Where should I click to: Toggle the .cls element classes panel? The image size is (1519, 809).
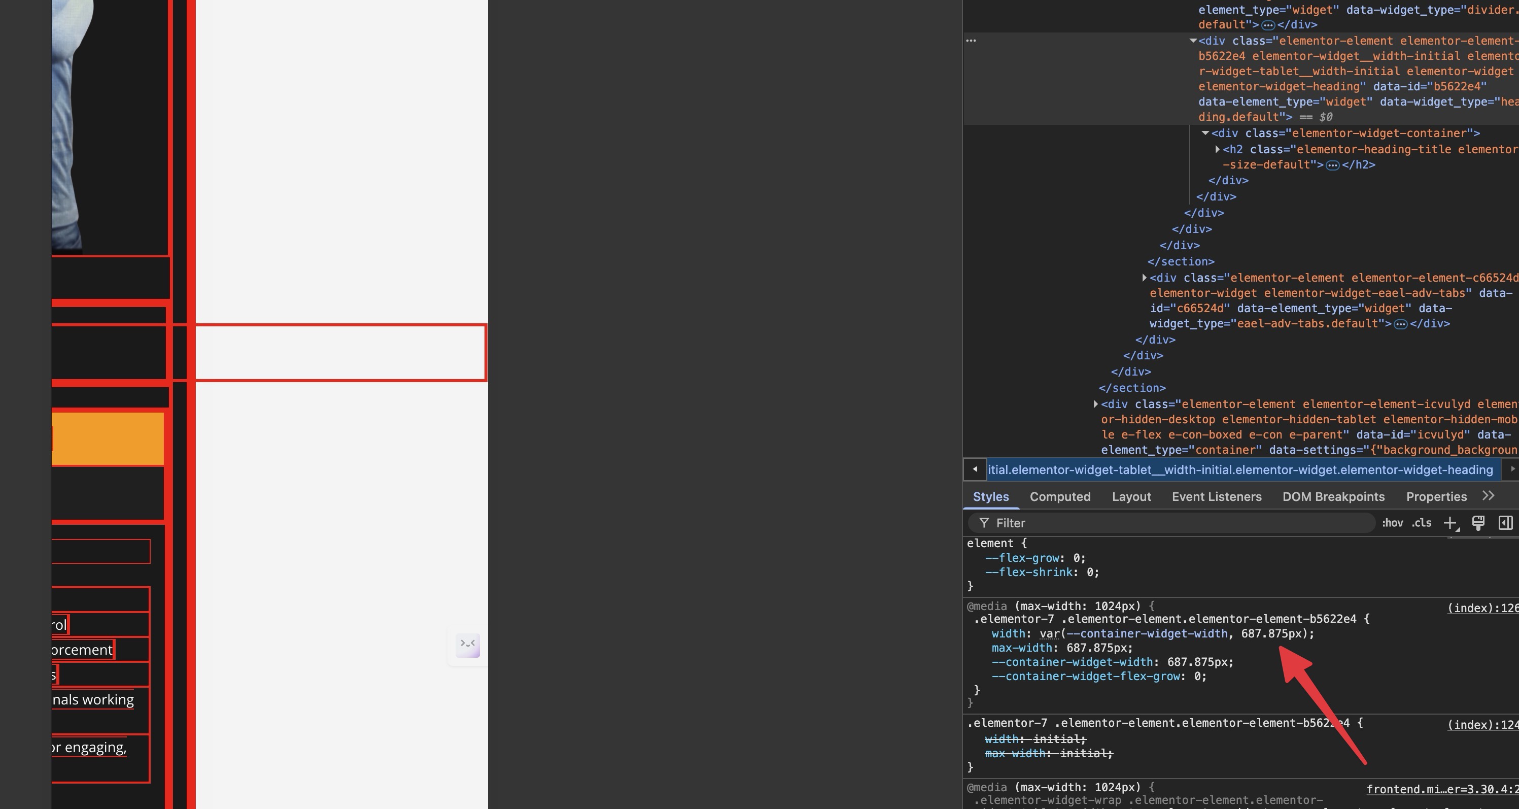1421,523
